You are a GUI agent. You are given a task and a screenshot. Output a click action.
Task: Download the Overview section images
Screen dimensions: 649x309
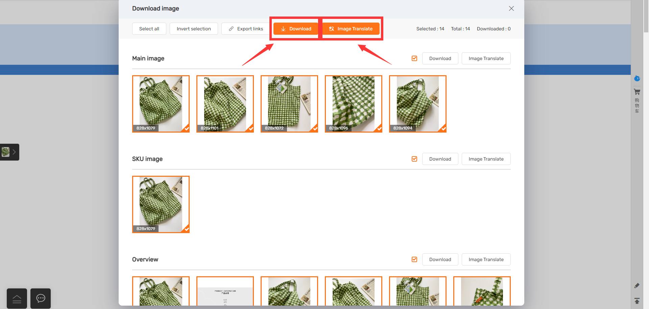pos(440,259)
